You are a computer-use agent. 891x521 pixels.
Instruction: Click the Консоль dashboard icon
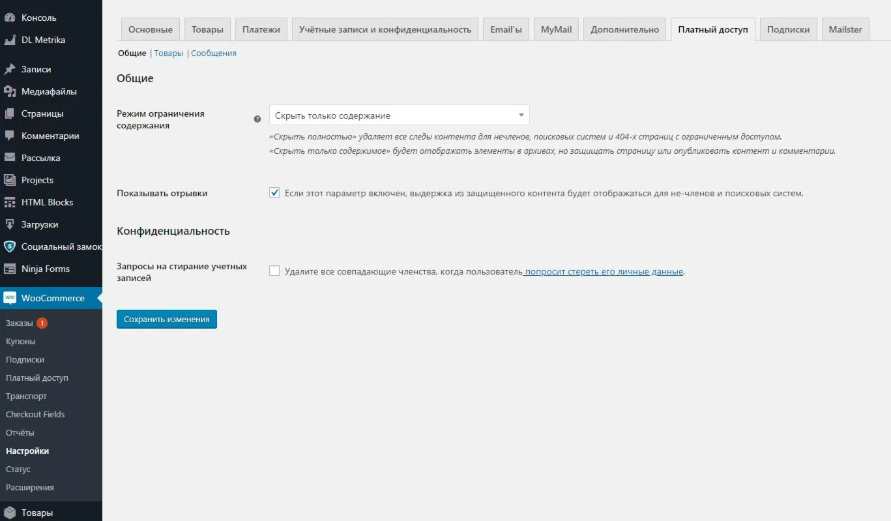[10, 18]
